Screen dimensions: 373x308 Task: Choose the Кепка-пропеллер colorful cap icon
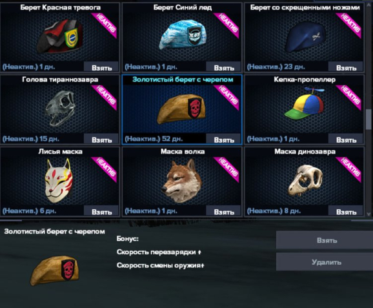point(305,103)
